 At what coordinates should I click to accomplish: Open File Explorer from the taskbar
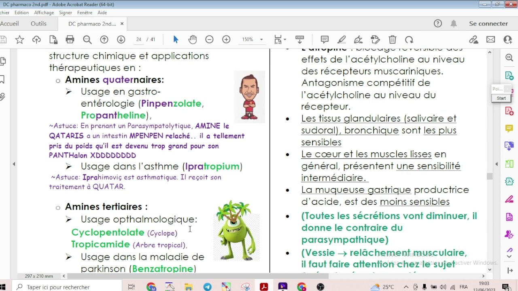pos(189,287)
